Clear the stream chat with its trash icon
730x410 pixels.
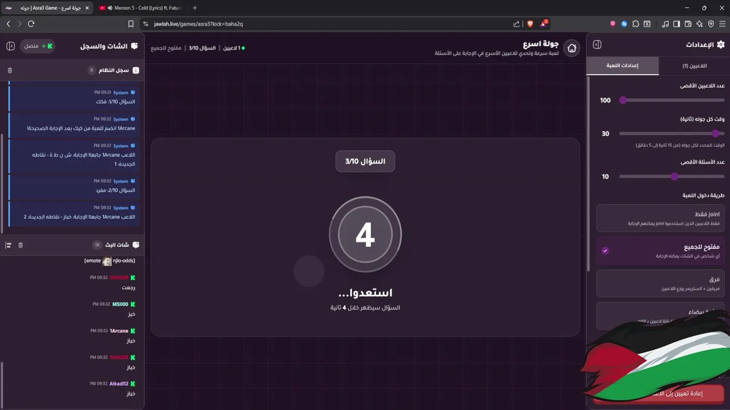tap(21, 245)
